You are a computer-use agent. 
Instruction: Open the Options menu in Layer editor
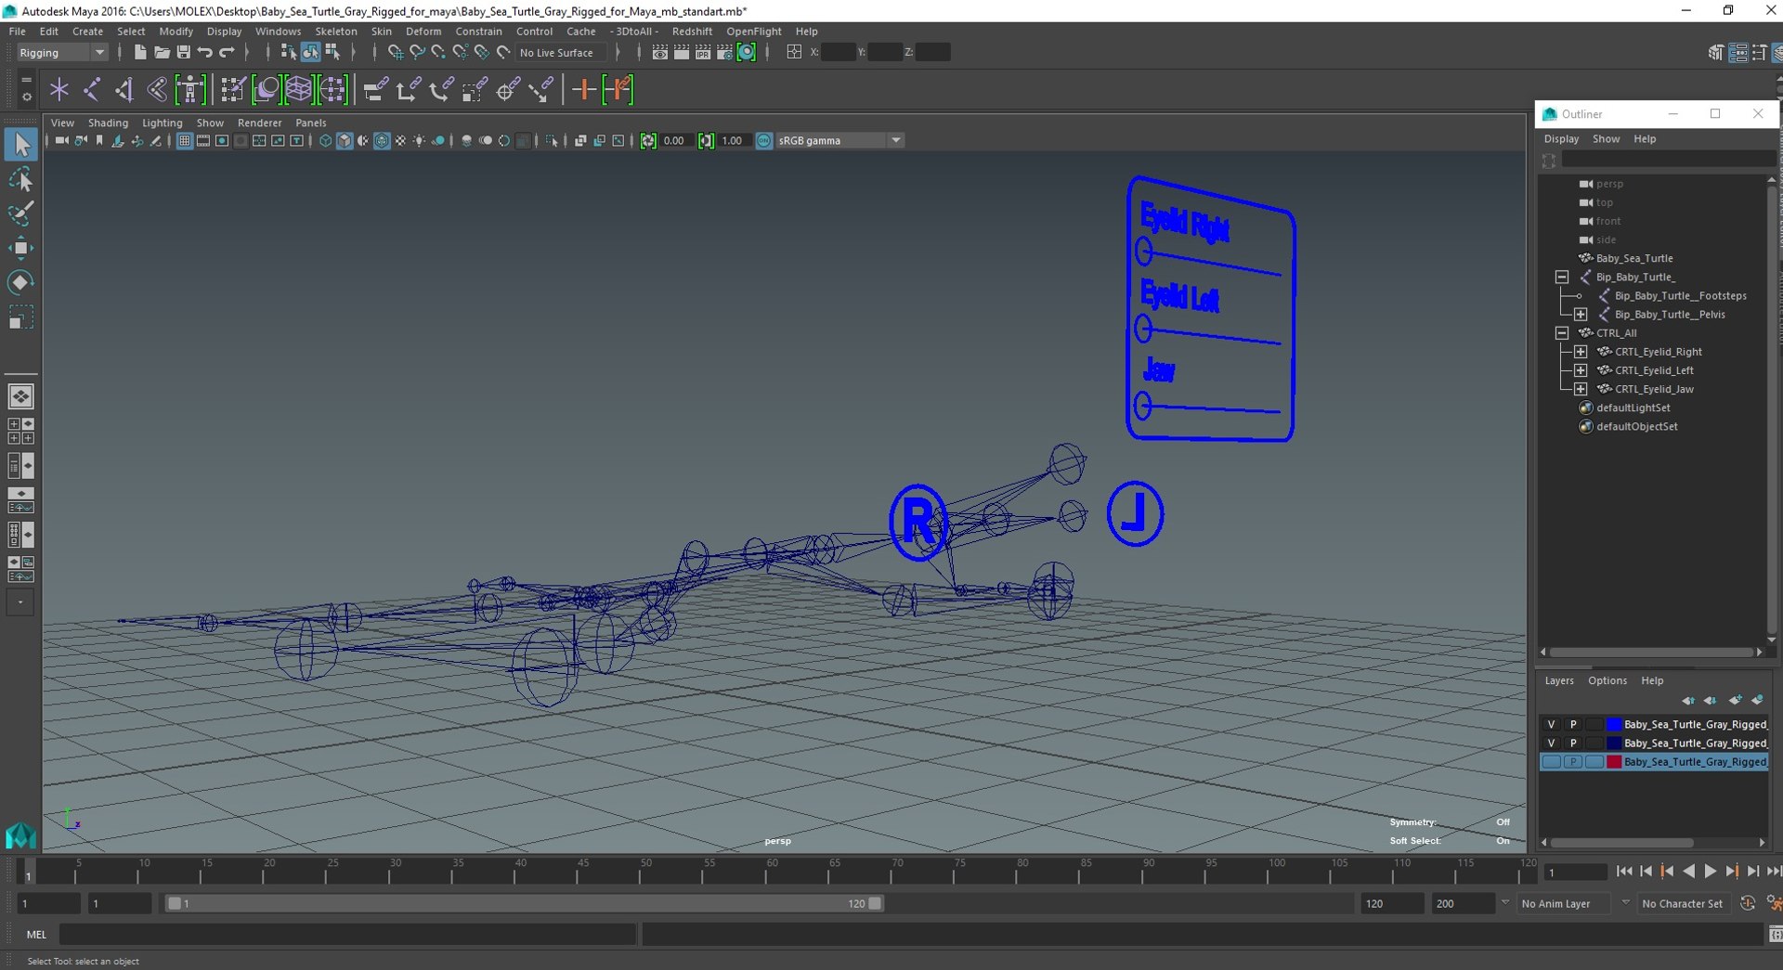(1607, 681)
